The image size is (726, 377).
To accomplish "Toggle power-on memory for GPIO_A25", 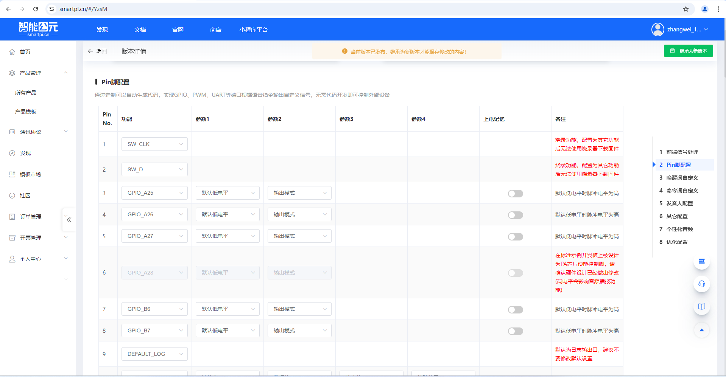I will [x=515, y=194].
